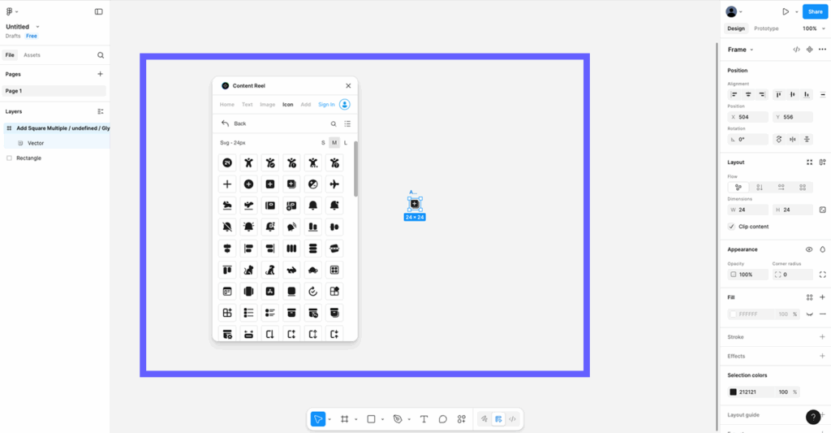
Task: Click Sign In link in Content Reel
Action: pos(326,105)
